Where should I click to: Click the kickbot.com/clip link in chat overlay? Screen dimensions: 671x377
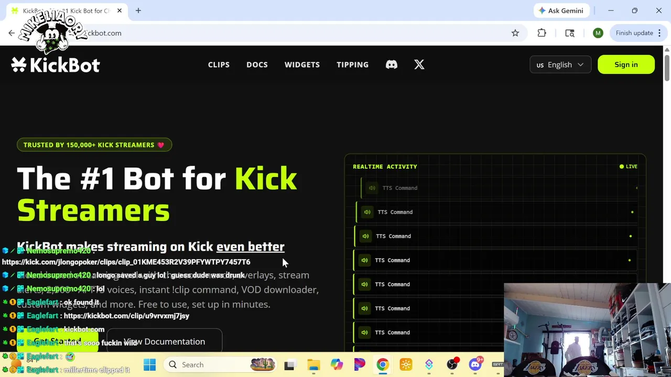pos(126,316)
